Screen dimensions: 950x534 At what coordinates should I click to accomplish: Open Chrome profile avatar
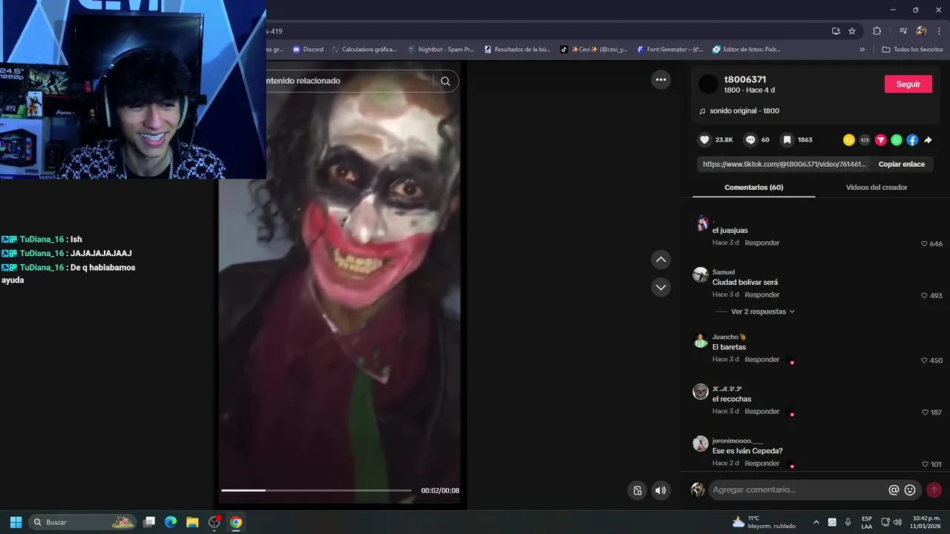pos(921,31)
